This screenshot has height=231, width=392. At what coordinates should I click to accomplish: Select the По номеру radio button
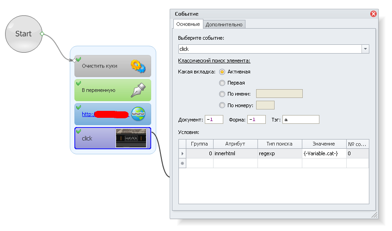point(222,105)
